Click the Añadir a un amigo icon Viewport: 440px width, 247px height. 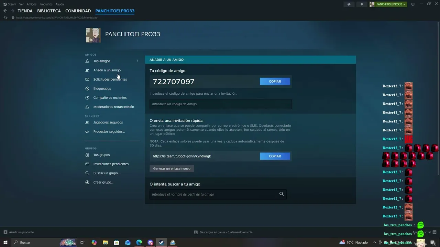87,70
